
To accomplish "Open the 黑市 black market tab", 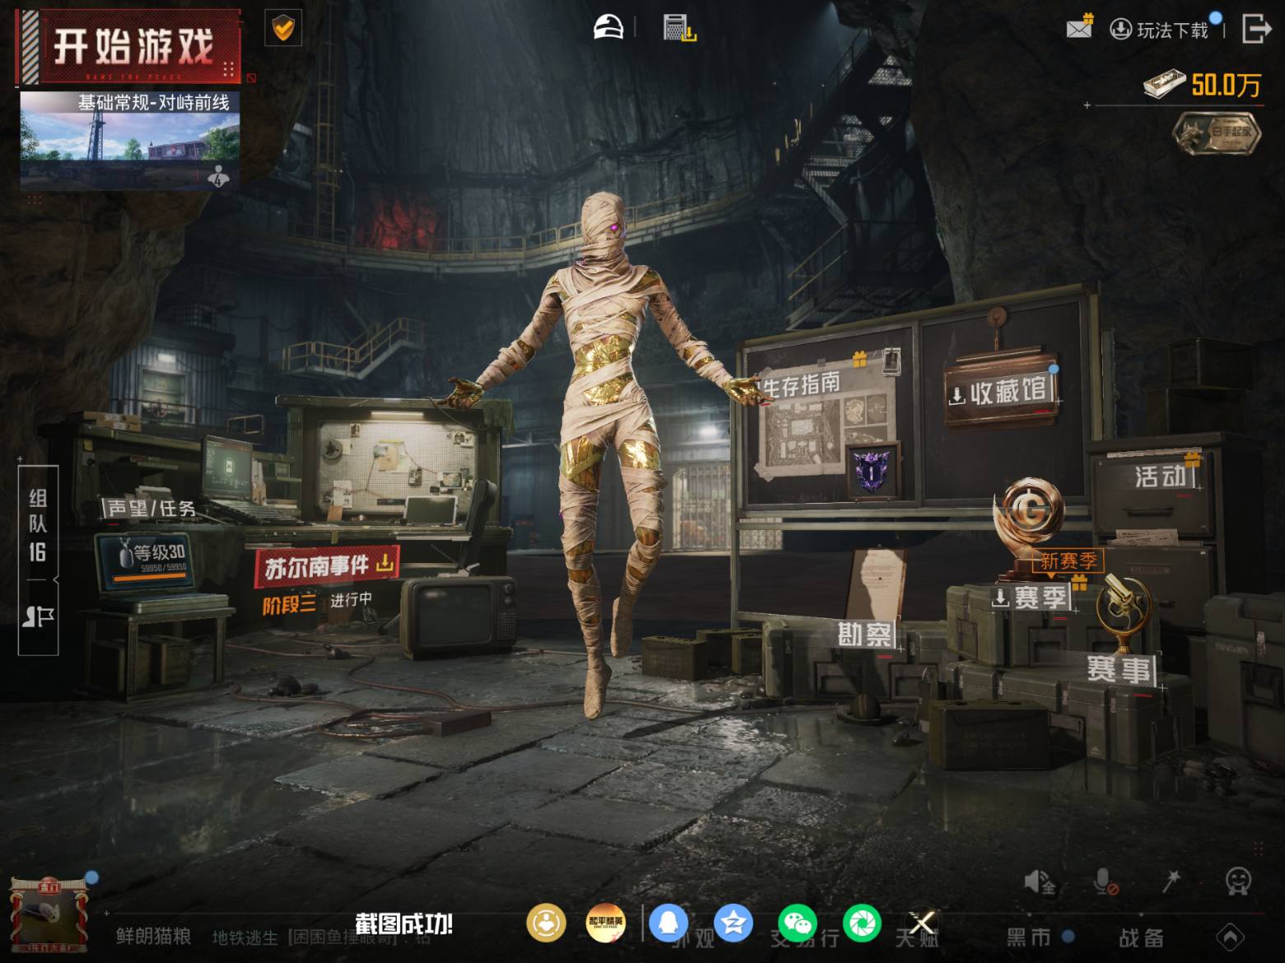I will click(x=1030, y=937).
